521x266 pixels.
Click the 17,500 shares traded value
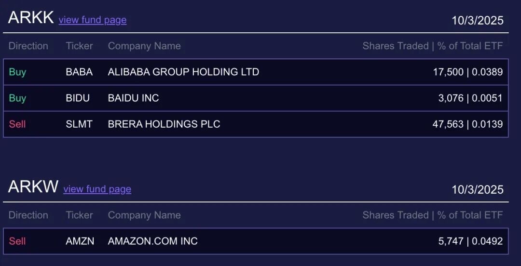click(x=447, y=72)
